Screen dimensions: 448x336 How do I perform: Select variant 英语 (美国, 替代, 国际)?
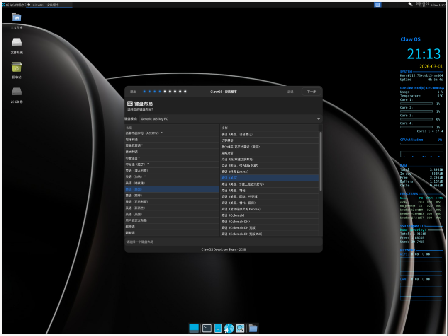(270, 203)
